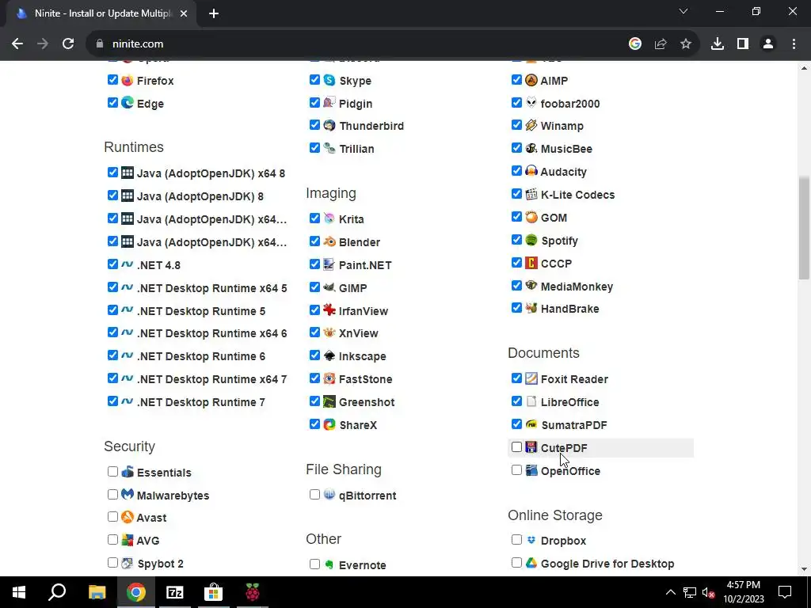The image size is (811, 608).
Task: Uncheck the K-Lite Codecs checkbox
Action: click(x=516, y=194)
